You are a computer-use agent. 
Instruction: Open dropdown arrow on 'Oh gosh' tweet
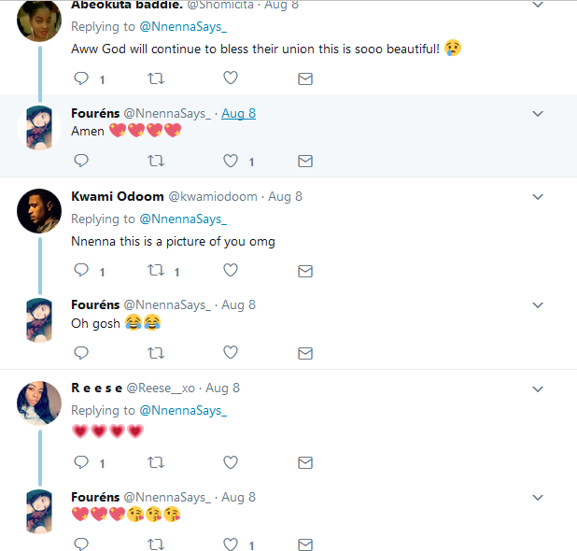point(538,305)
